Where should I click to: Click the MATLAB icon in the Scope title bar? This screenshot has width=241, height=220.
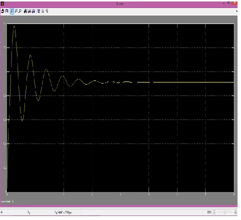(x=2, y=3)
